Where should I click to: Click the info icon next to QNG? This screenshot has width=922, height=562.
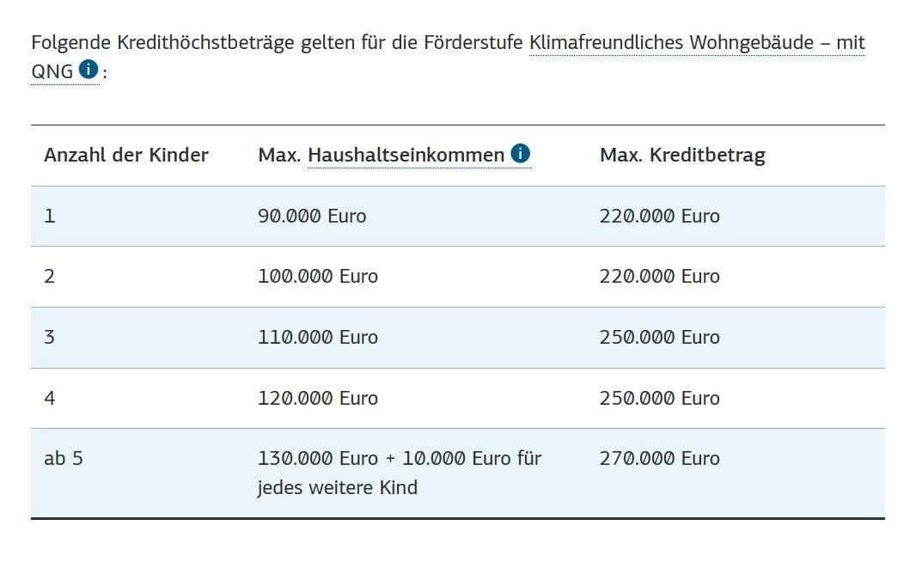[x=88, y=70]
